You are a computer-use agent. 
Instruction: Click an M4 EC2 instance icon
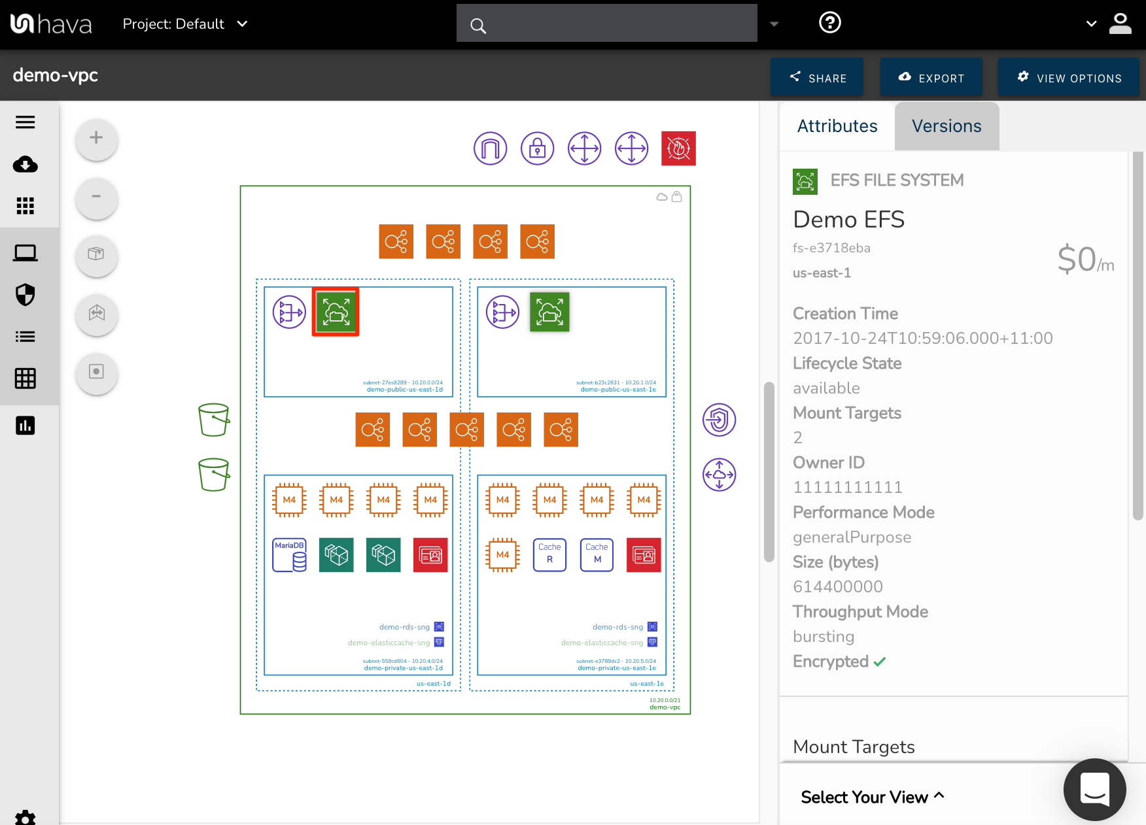pos(289,500)
